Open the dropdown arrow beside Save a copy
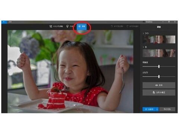Viewport: 179px width, 134px height. coord(157,109)
